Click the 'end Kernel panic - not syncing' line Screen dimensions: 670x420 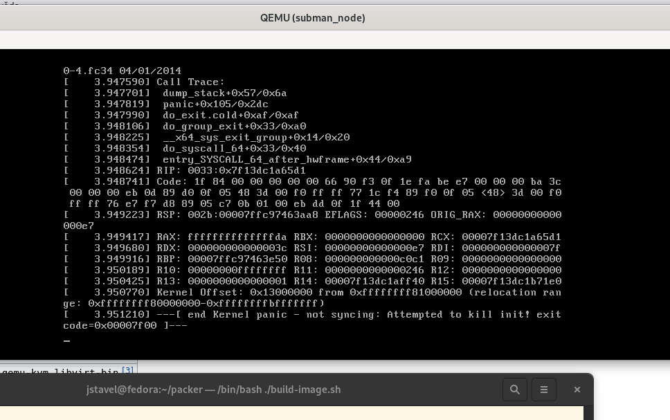point(312,315)
